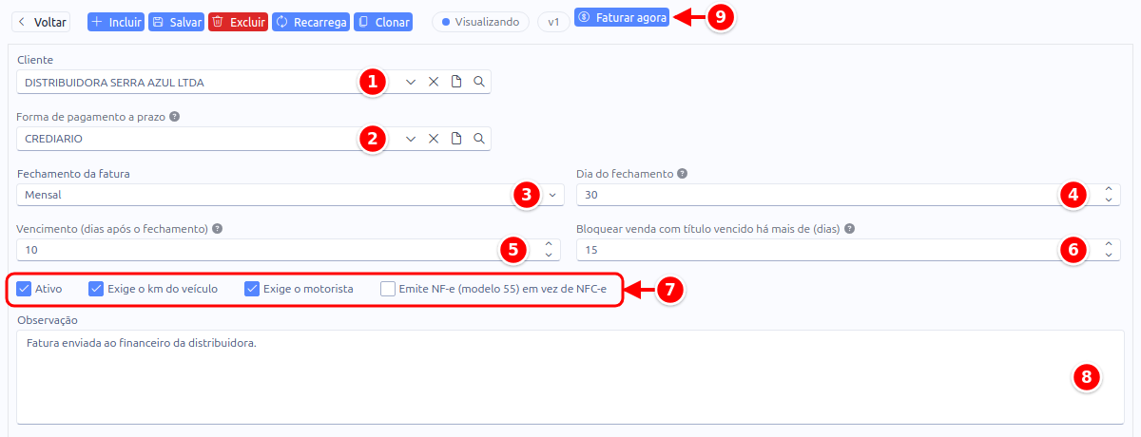Increase the Dia do fechamento value
Screen dimensions: 1141x437
[x=1109, y=189]
